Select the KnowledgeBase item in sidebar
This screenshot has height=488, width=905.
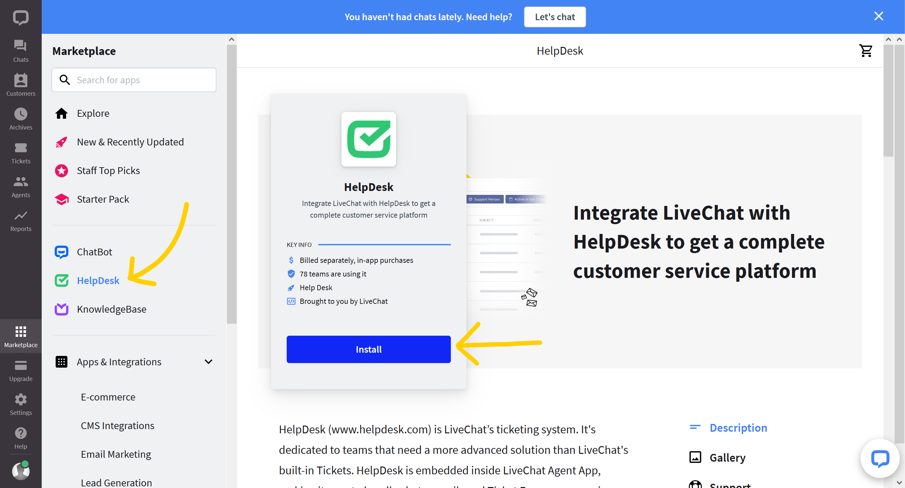[111, 308]
